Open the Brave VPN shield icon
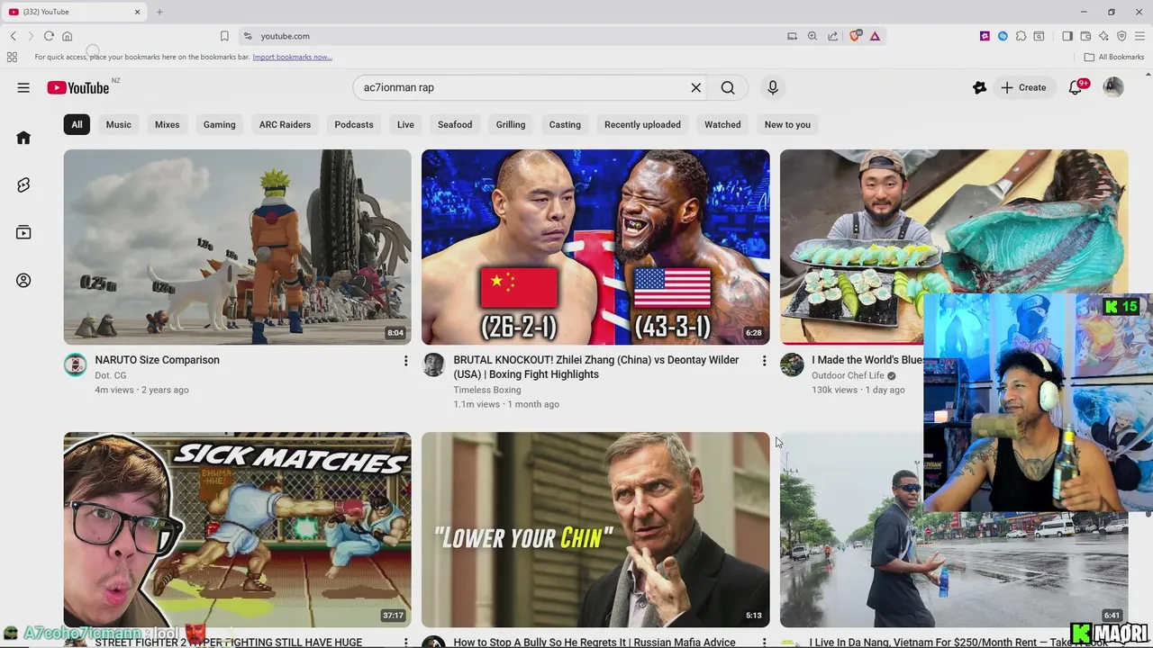The image size is (1153, 648). [x=1121, y=36]
